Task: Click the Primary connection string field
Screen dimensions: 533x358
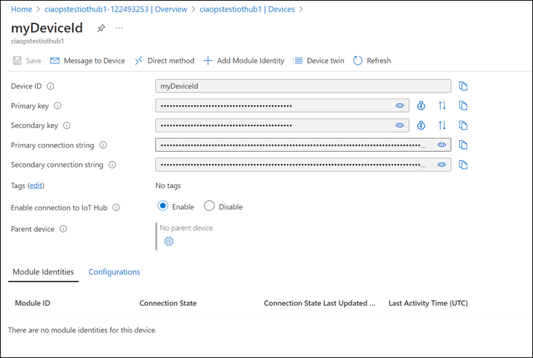Action: (x=290, y=145)
